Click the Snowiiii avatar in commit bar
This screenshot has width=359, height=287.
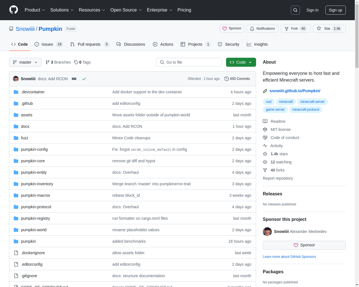[x=16, y=79]
